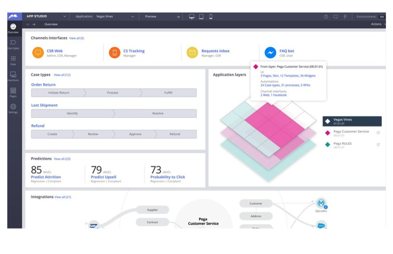Select the Overview sidebar tab
393x254 pixels.
pos(13,29)
